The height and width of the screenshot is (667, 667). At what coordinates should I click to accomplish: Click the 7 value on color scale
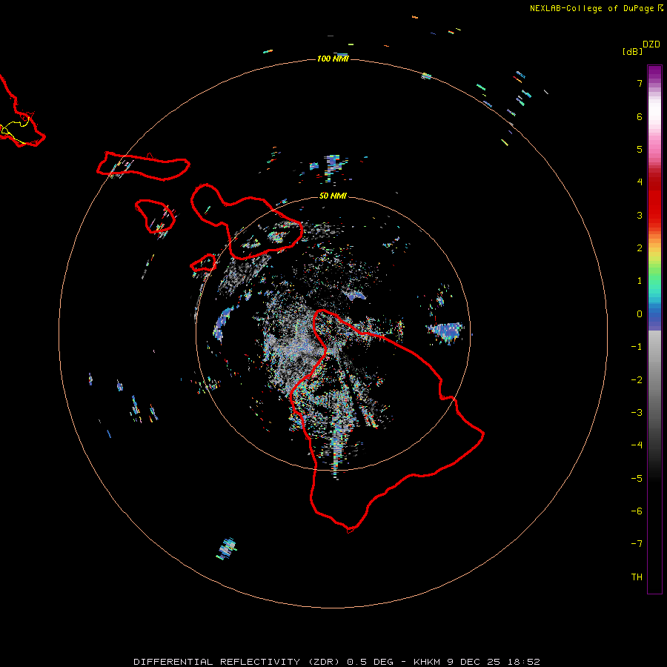pyautogui.click(x=640, y=83)
